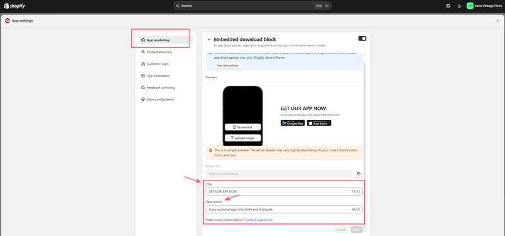Click the Preview label
Screen dimensions: 505x236
211,77
